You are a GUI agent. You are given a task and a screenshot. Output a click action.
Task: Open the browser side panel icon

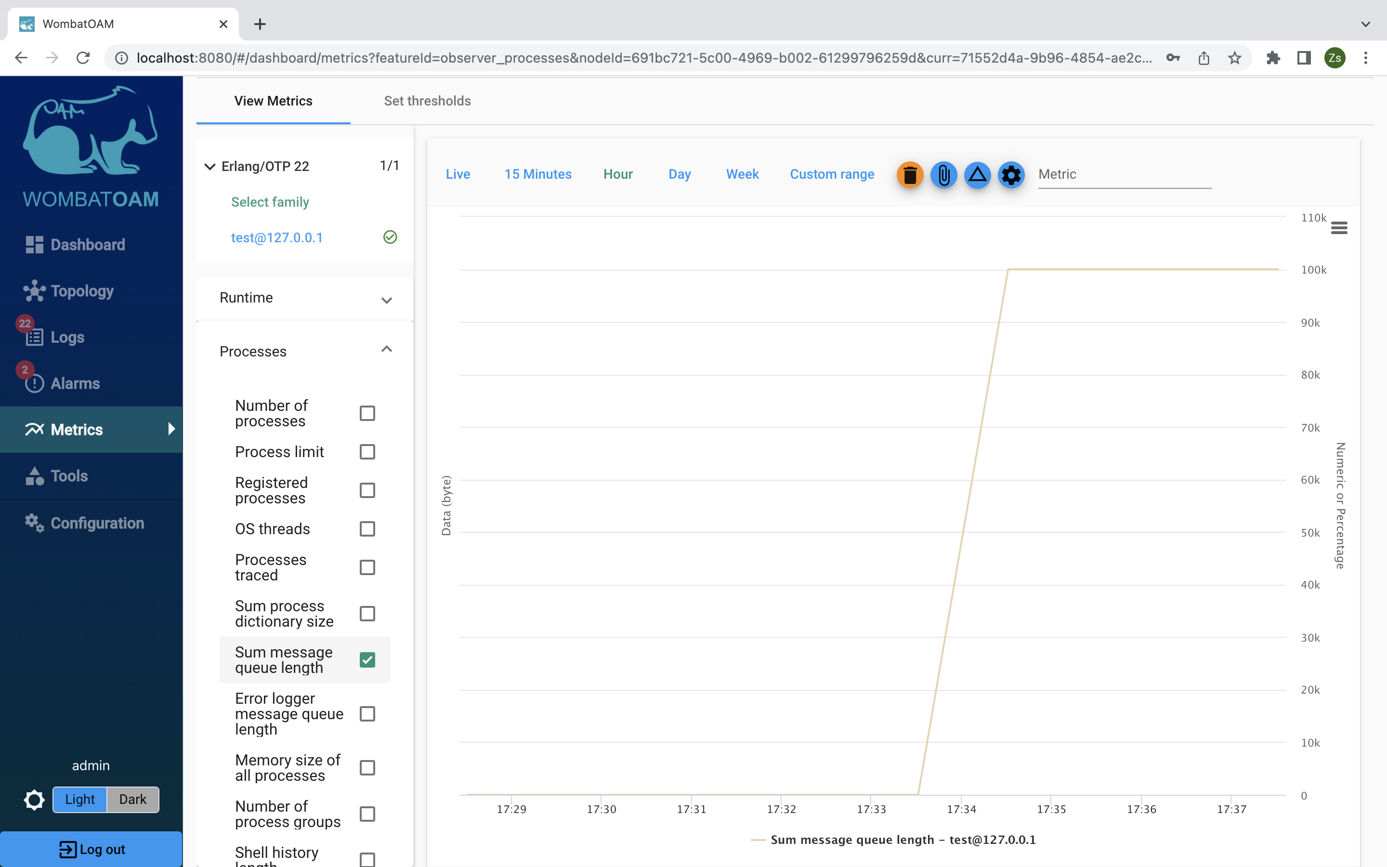click(x=1304, y=58)
